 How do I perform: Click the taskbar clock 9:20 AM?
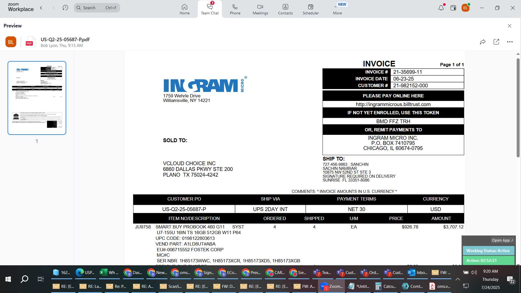point(490,271)
